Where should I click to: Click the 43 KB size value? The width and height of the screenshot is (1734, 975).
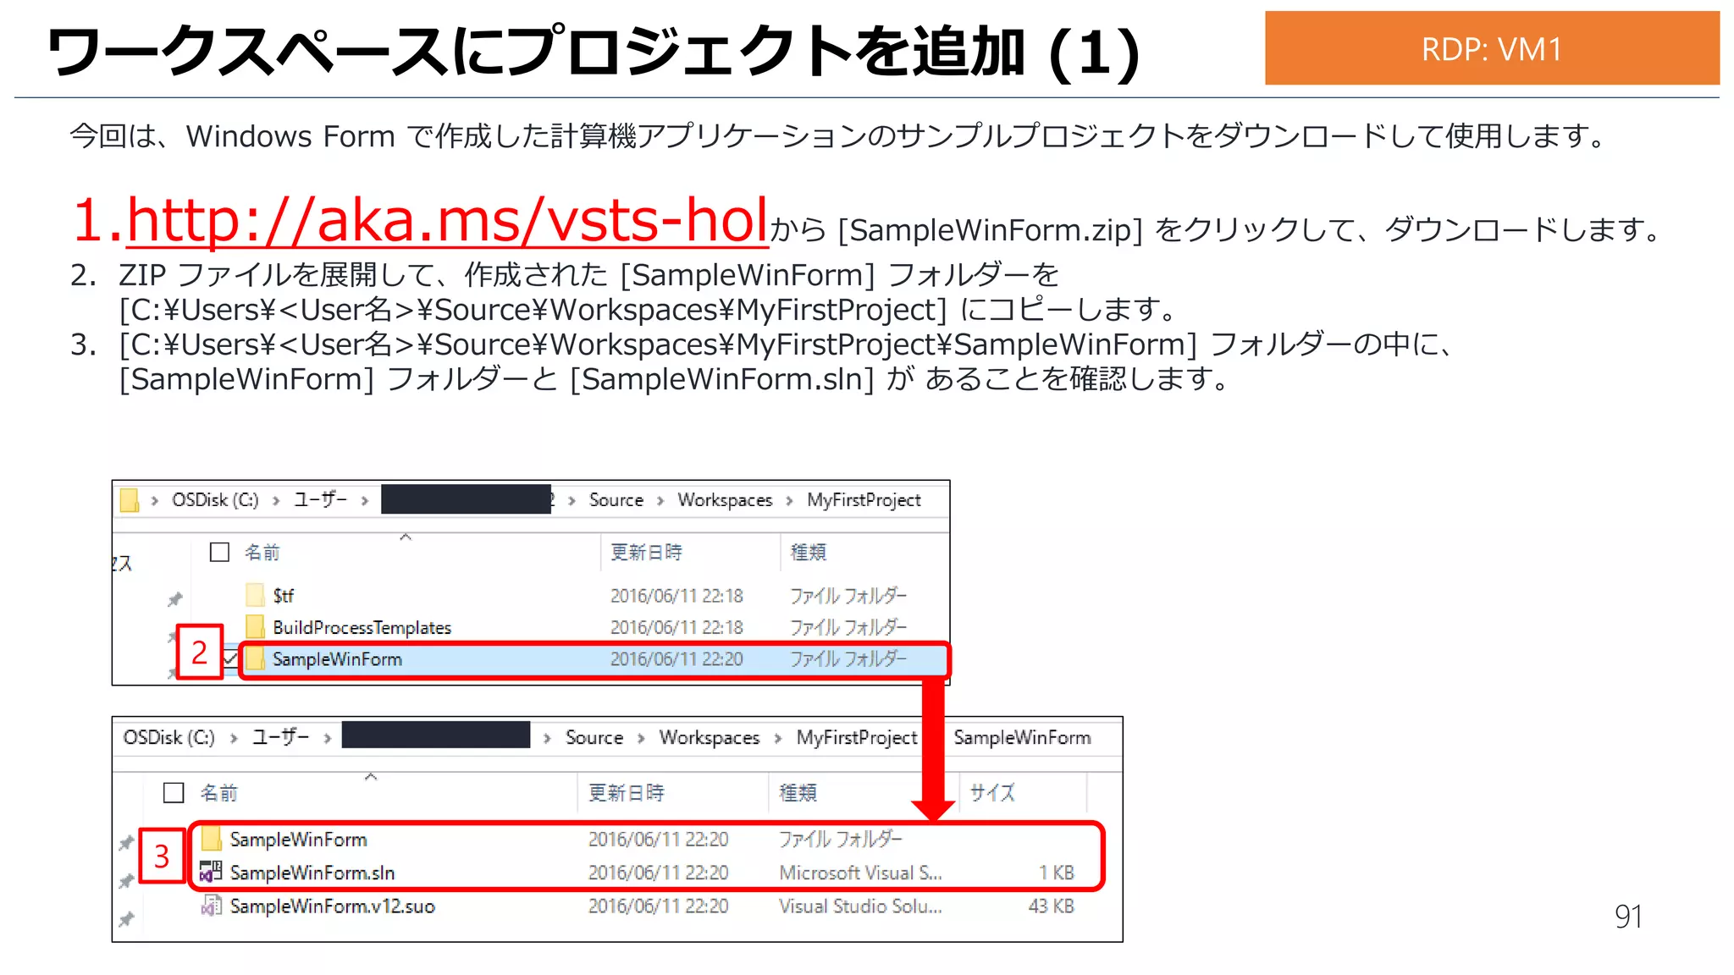(x=1051, y=906)
